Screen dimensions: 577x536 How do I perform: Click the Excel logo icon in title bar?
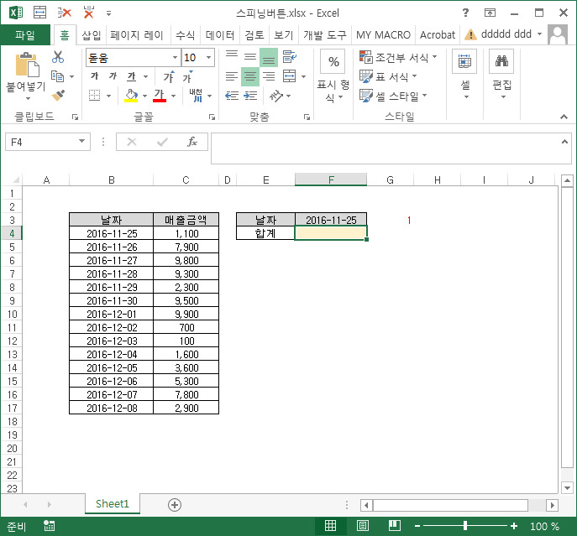[x=16, y=13]
